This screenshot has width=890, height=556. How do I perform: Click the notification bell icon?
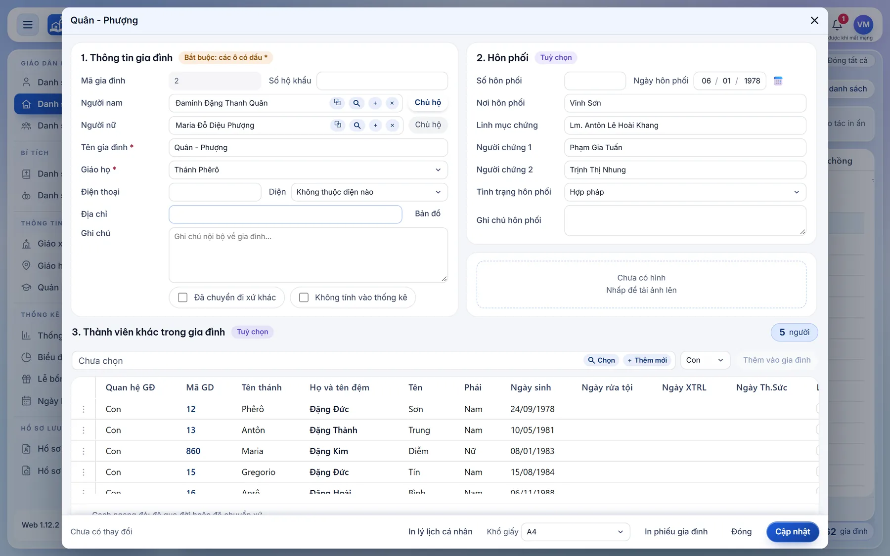pos(837,25)
